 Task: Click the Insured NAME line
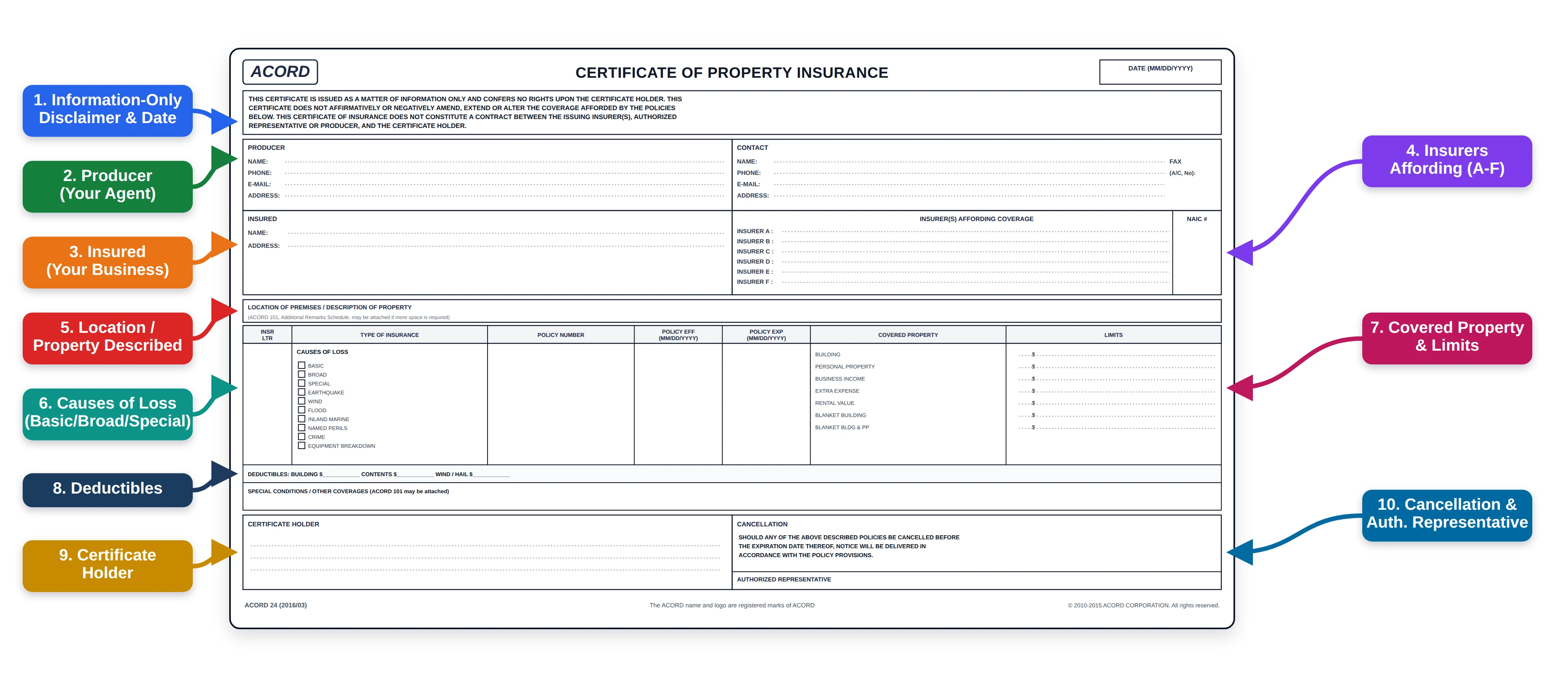(x=506, y=233)
